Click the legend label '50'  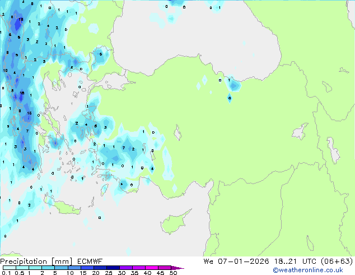pos(173,273)
